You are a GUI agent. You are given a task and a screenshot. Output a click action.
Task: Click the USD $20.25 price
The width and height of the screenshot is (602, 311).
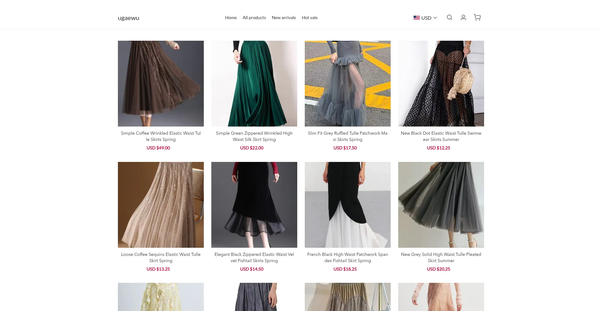(x=439, y=269)
